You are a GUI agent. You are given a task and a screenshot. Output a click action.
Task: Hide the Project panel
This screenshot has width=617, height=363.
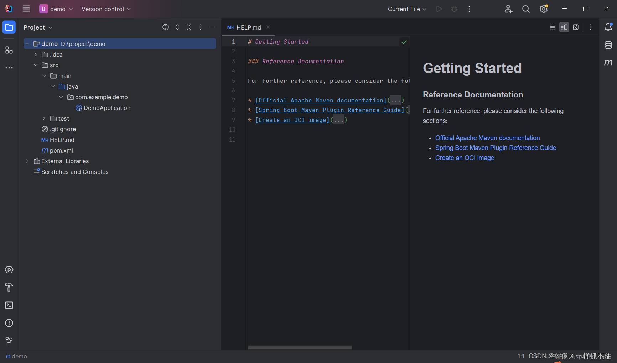point(212,27)
